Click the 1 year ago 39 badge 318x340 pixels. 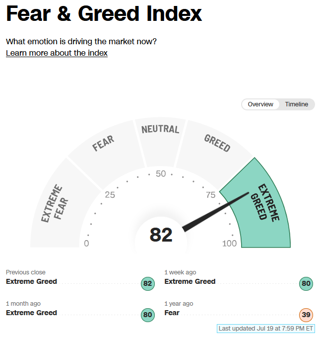click(306, 315)
